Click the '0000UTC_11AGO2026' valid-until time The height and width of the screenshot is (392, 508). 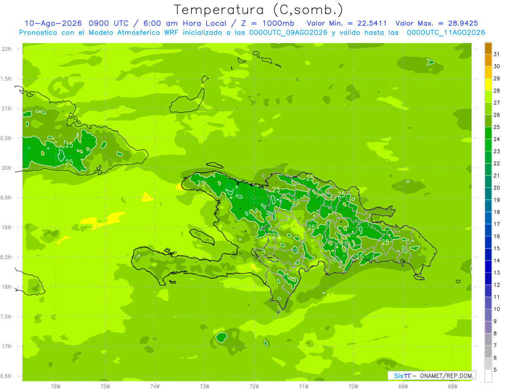[x=445, y=33]
